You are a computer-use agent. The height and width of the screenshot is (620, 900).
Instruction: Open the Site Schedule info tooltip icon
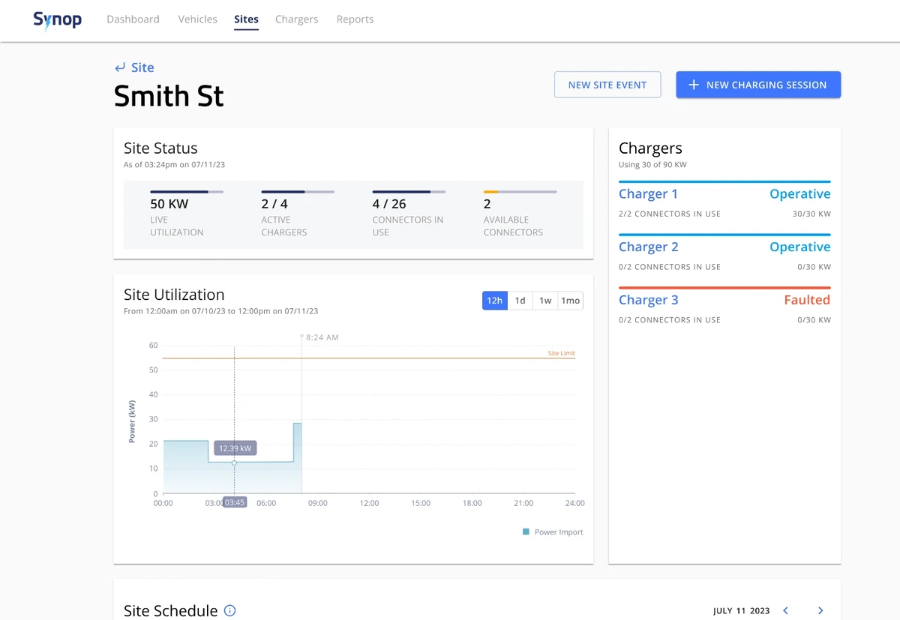(229, 610)
